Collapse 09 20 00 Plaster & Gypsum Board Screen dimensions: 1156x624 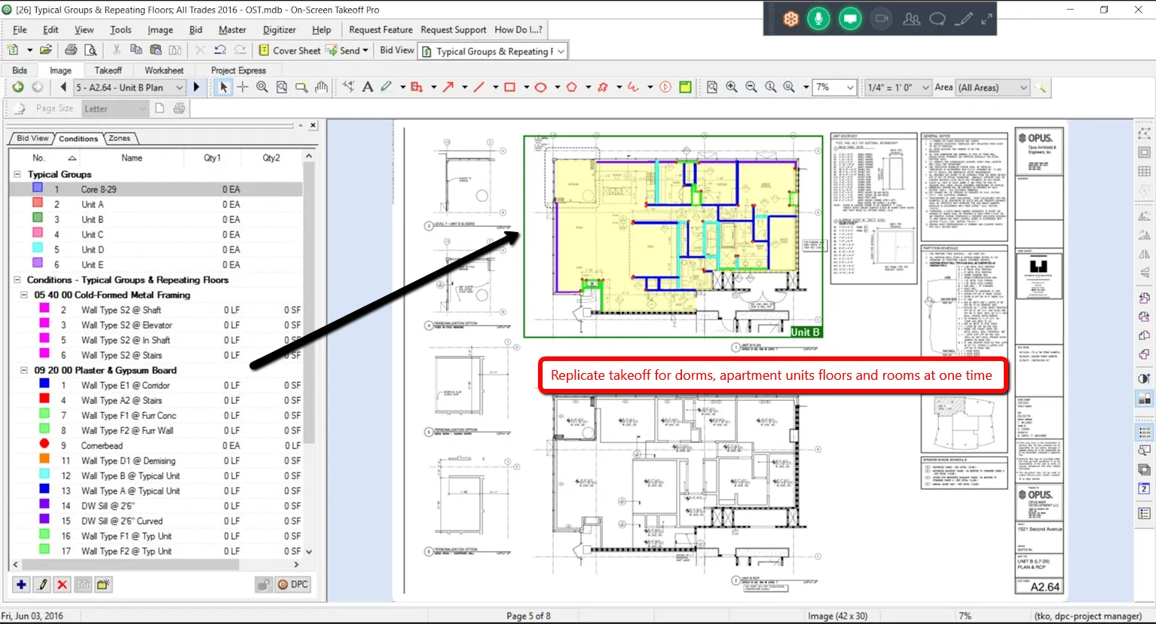pos(24,370)
